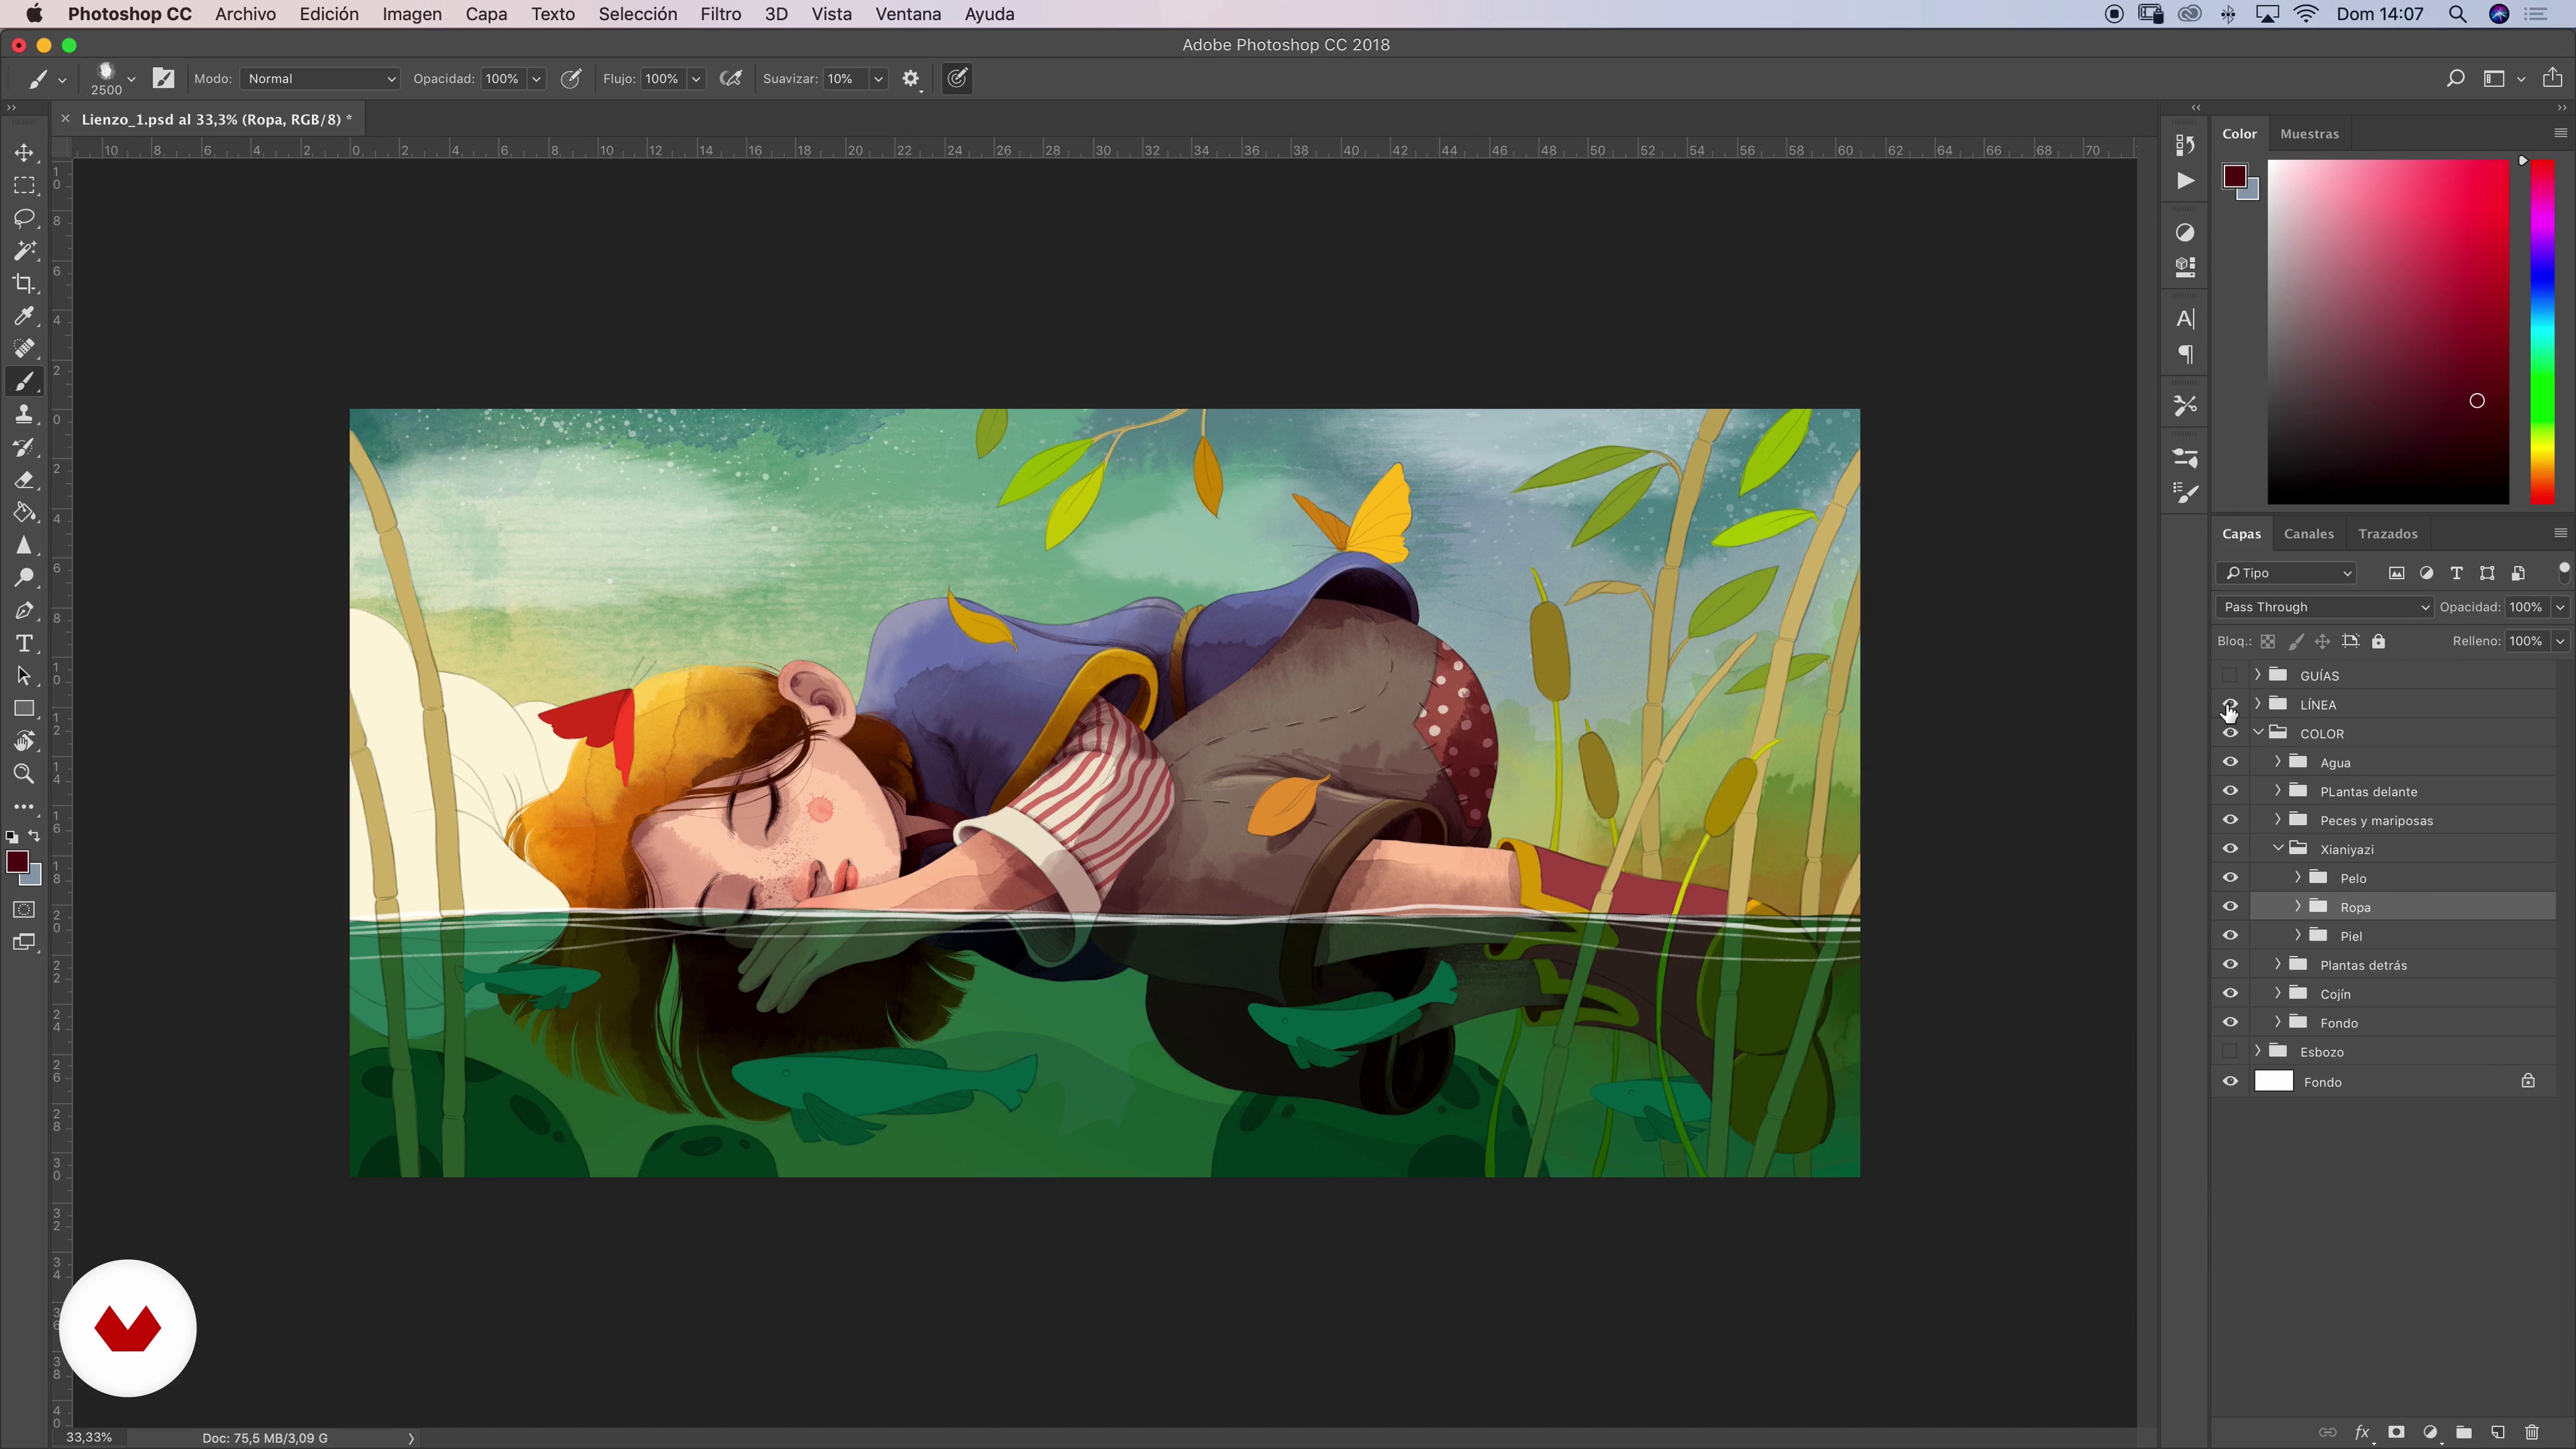Viewport: 2576px width, 1449px height.
Task: Expand the Ropa layer group
Action: (2298, 906)
